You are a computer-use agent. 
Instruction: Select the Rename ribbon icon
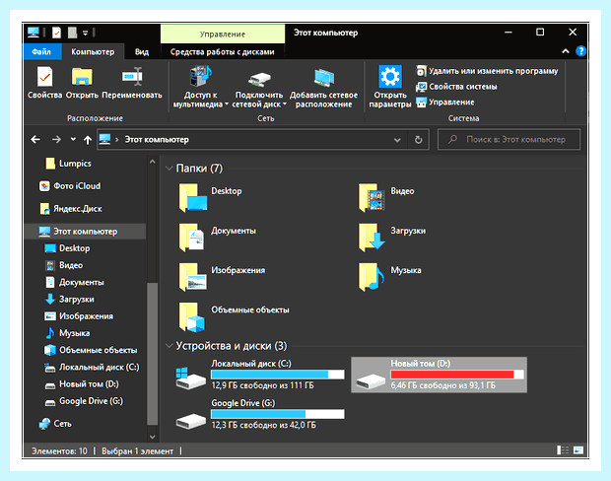point(132,77)
